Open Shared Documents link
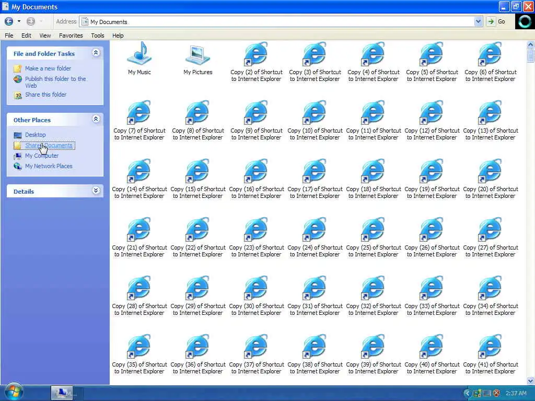 tap(49, 145)
